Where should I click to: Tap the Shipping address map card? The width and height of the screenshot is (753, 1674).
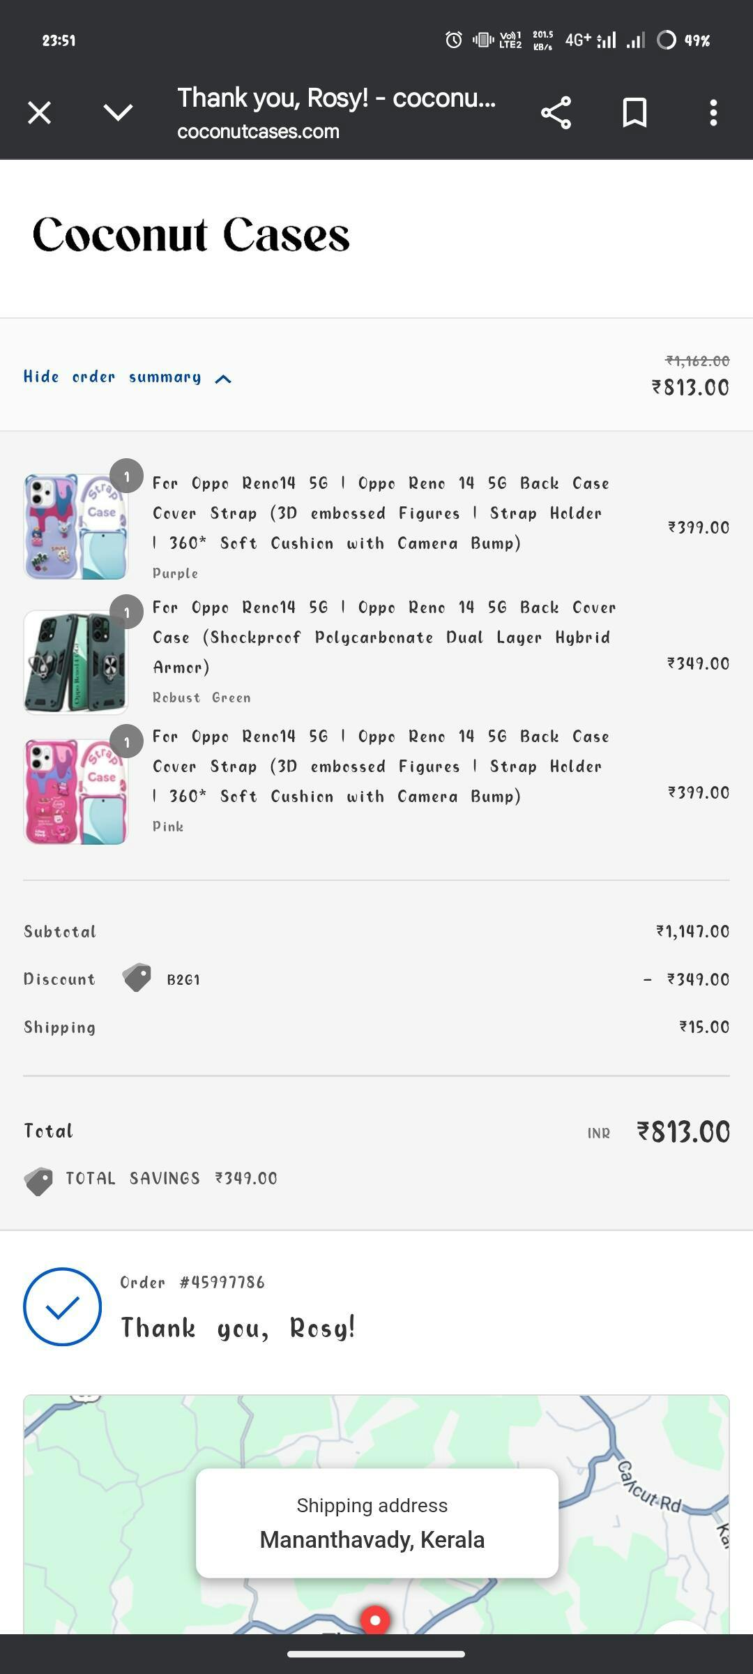click(376, 1523)
